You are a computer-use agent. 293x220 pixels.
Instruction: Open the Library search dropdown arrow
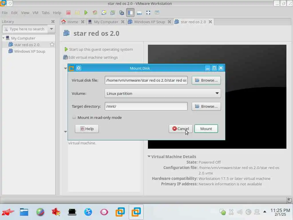click(x=52, y=29)
